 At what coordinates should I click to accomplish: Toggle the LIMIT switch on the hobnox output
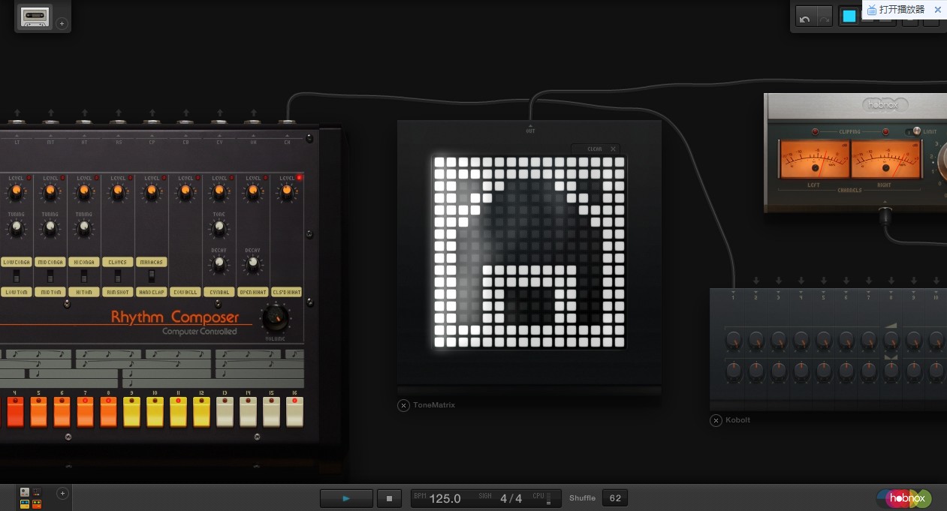[912, 131]
